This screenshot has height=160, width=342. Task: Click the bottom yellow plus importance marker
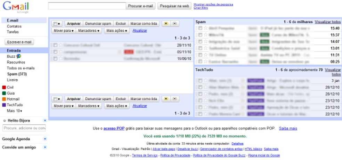tap(166, 99)
